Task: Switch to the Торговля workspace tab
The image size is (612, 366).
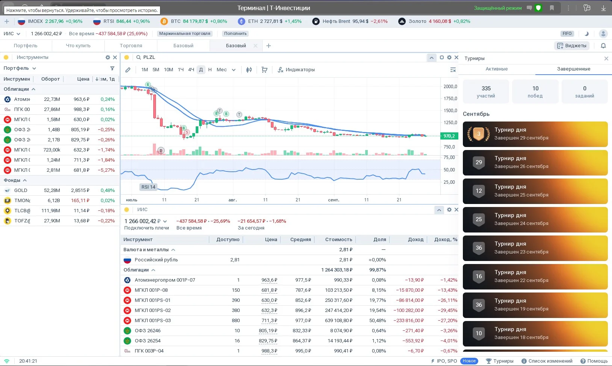Action: [131, 46]
